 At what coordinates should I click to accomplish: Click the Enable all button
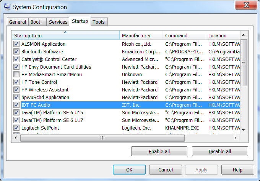pyautogui.click(x=159, y=151)
